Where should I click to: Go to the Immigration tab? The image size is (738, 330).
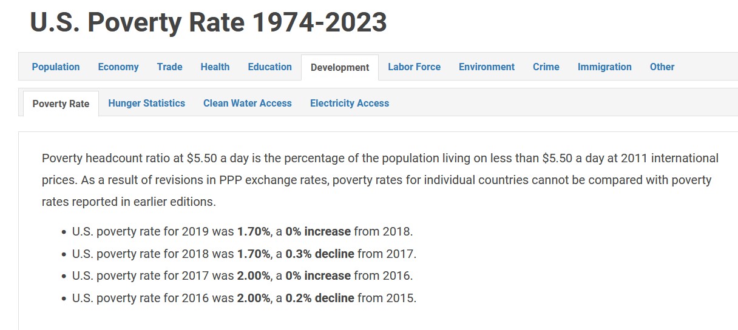pos(604,67)
